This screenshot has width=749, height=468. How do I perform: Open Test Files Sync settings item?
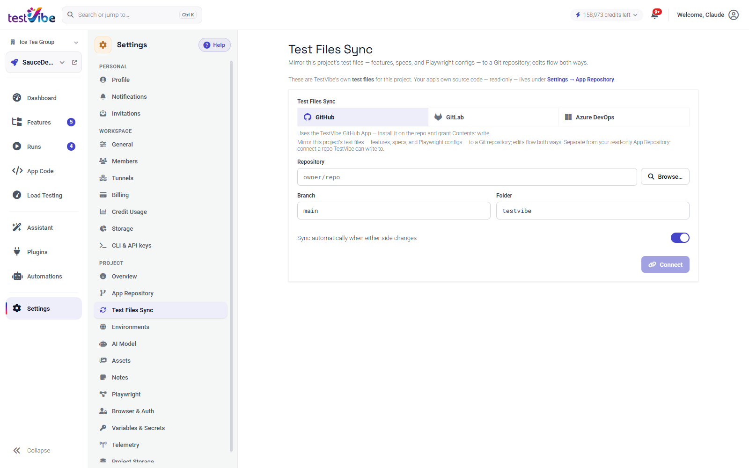point(161,310)
